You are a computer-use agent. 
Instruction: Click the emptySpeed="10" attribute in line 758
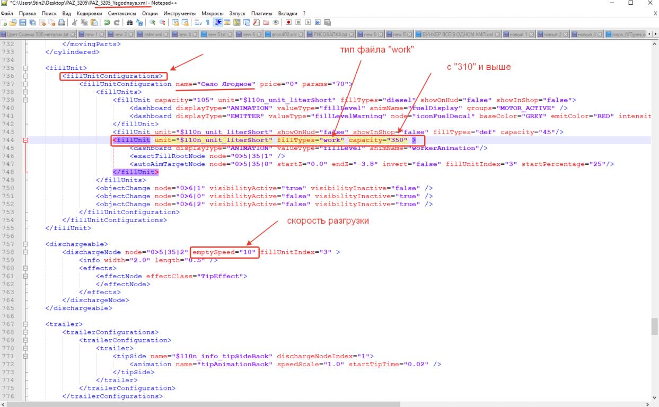pyautogui.click(x=225, y=252)
